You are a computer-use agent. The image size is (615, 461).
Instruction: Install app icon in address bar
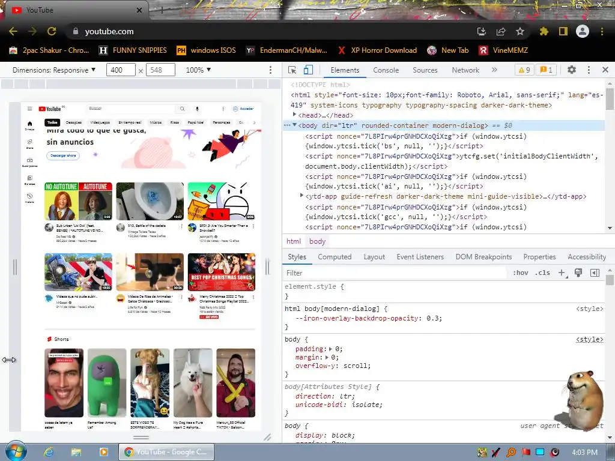coord(482,31)
